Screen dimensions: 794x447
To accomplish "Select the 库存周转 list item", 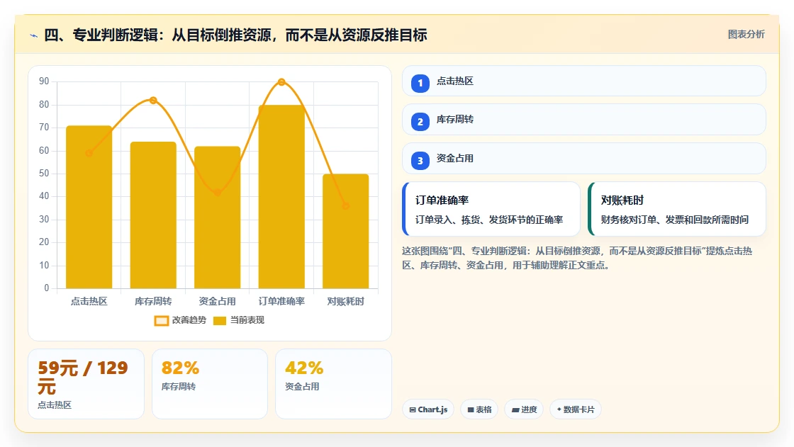I will pyautogui.click(x=584, y=120).
